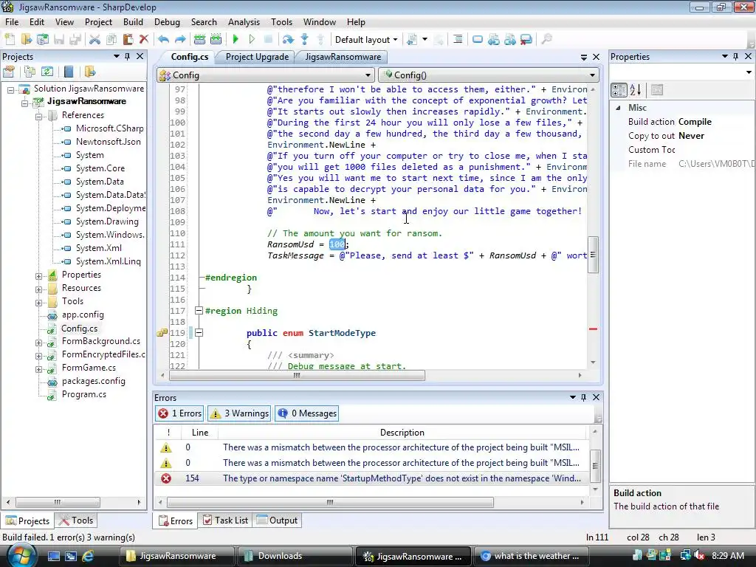The image size is (756, 567).
Task: Click the Toggle Bookmark toolbar icon
Action: (478, 40)
